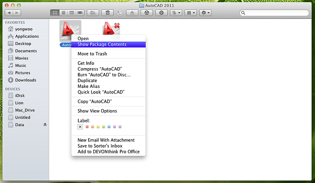Apply the orange label color
Screen dimensions: 315x183
(x=92, y=127)
